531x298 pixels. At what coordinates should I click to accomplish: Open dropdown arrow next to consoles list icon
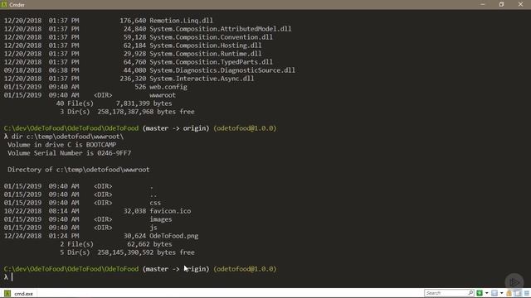coord(501,293)
